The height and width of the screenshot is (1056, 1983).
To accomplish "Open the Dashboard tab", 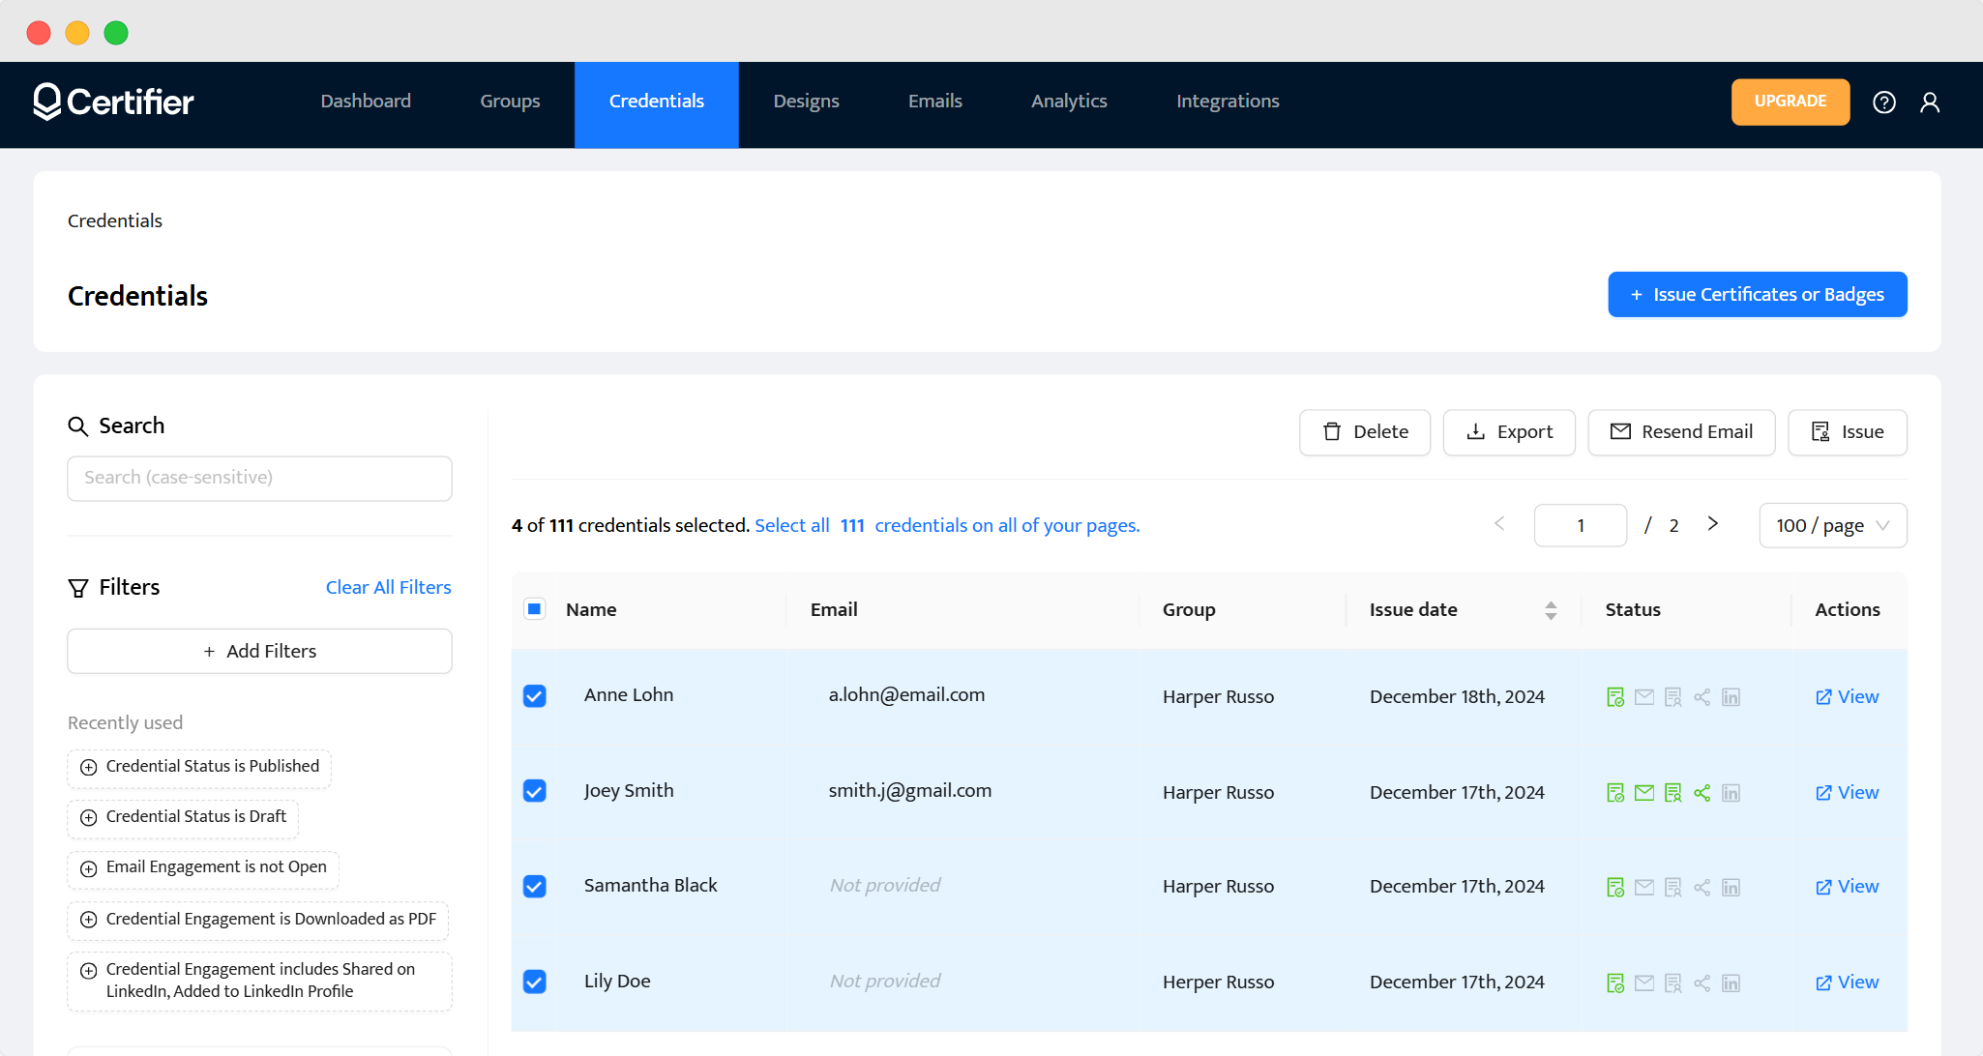I will pyautogui.click(x=366, y=102).
